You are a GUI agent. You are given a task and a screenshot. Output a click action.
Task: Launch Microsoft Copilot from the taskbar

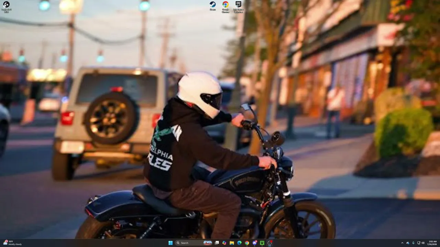coord(224,243)
